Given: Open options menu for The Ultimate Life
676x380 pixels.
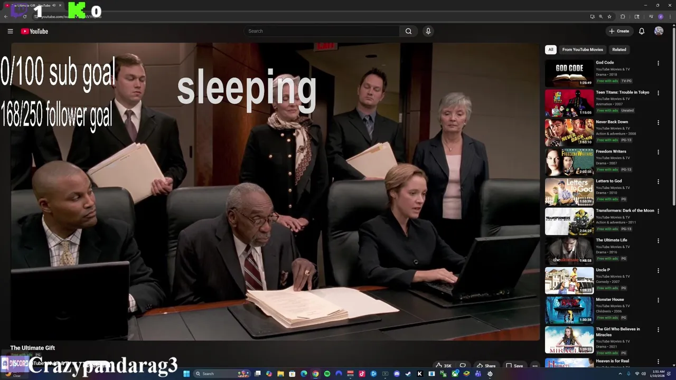Looking at the screenshot, I should [x=658, y=241].
